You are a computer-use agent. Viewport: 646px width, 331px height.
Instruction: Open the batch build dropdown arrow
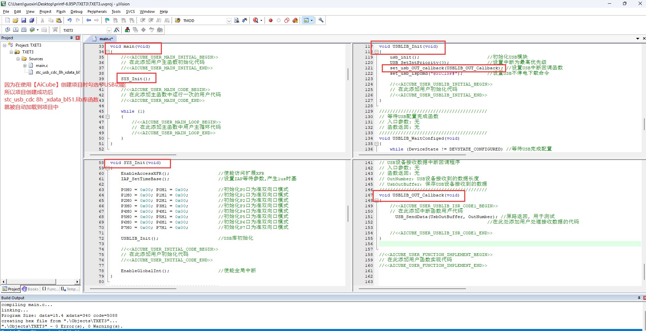point(38,30)
